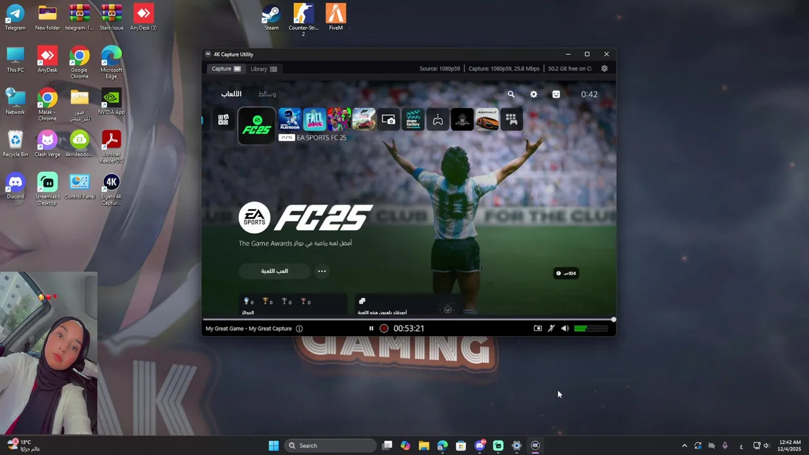Open the NVIDIA App shortcut
Viewport: 809px width, 455px height.
[111, 102]
